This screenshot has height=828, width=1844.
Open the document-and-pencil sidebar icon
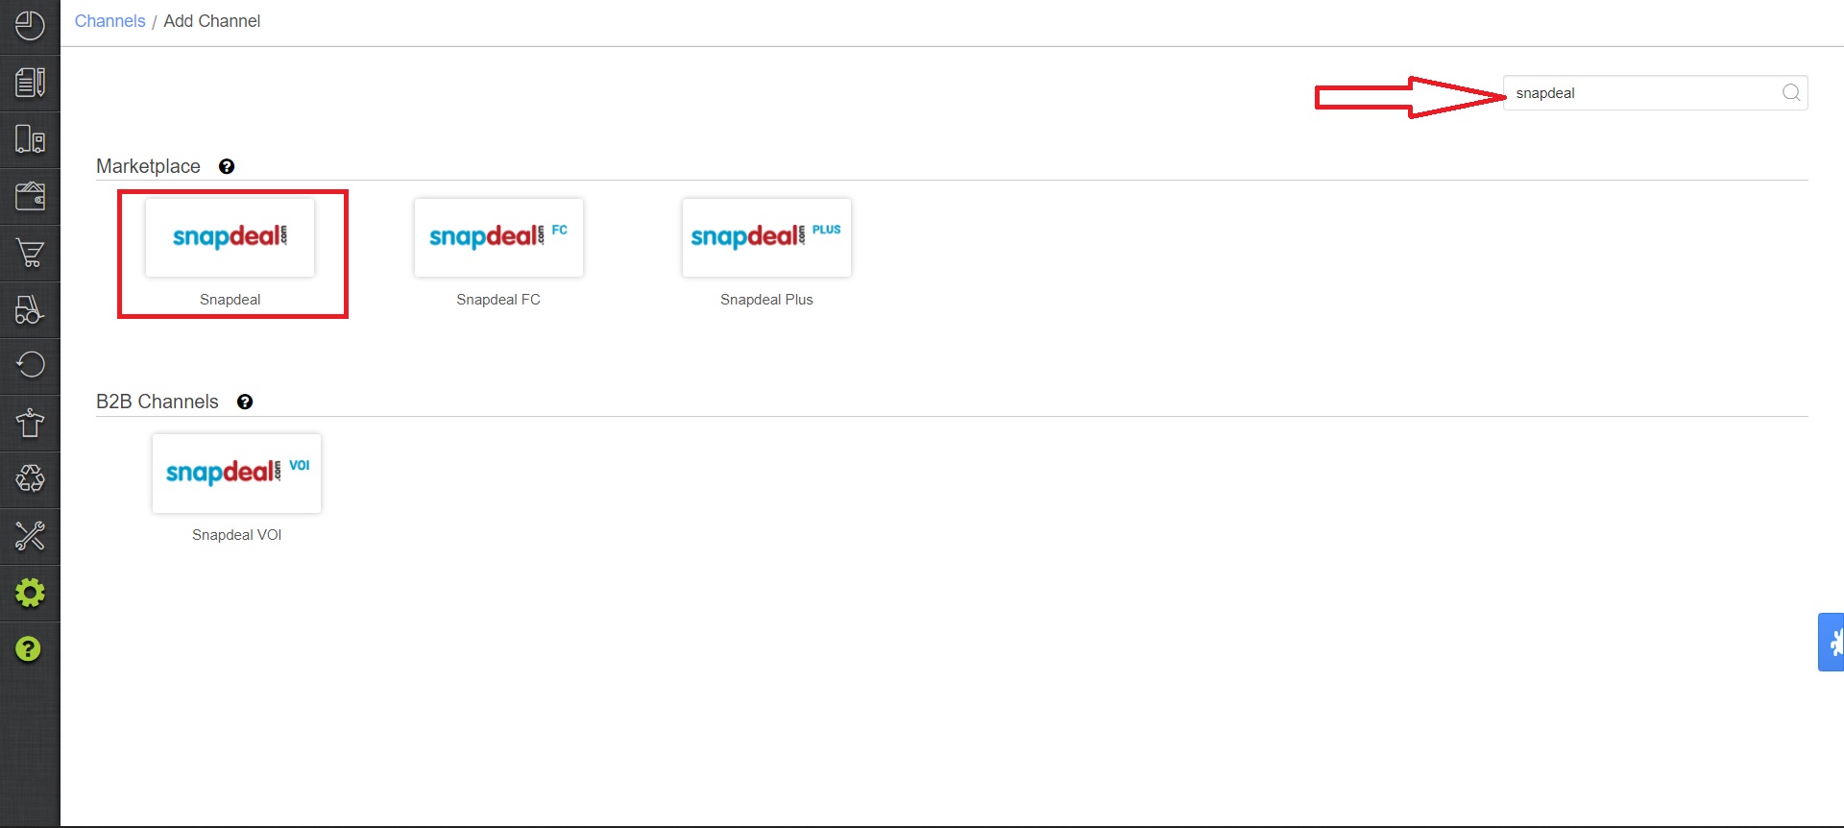click(30, 83)
